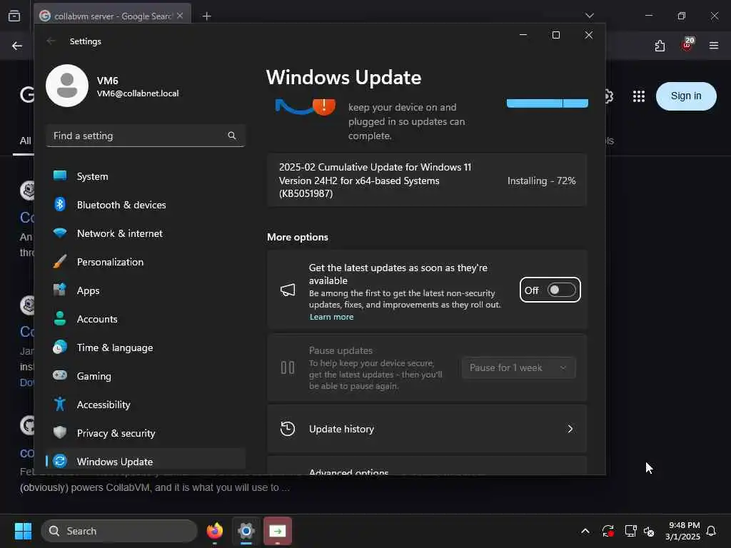Viewport: 731px width, 548px height.
Task: Select the All tab in Google results
Action: (25, 141)
